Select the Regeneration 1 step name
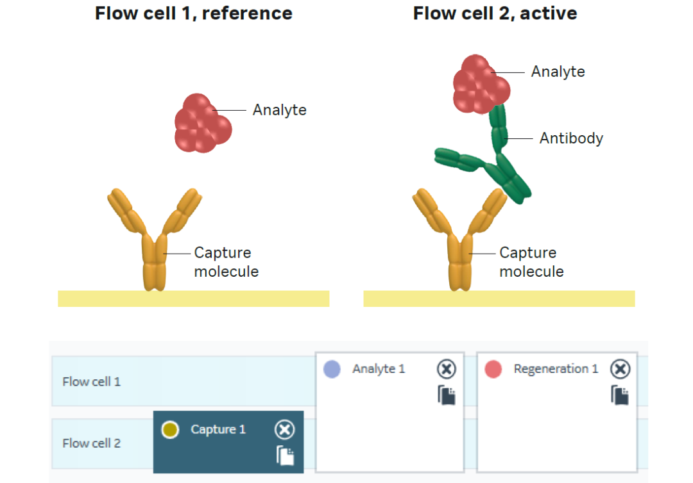693x483 pixels. click(x=556, y=369)
